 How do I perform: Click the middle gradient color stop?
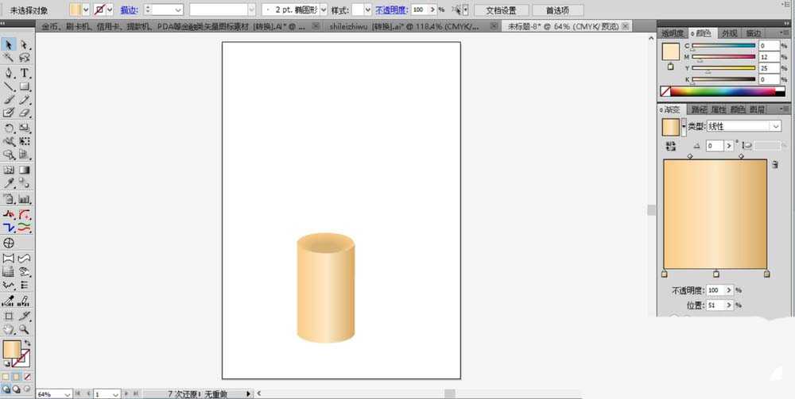716,274
